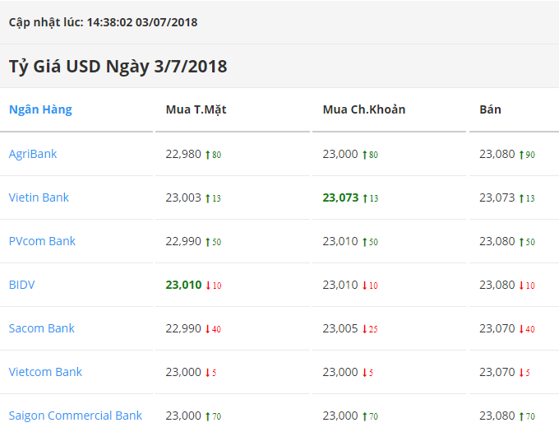Screen dimensions: 559x432
Task: Click AgriBank's green up arrow in Bán column
Action: click(521, 154)
